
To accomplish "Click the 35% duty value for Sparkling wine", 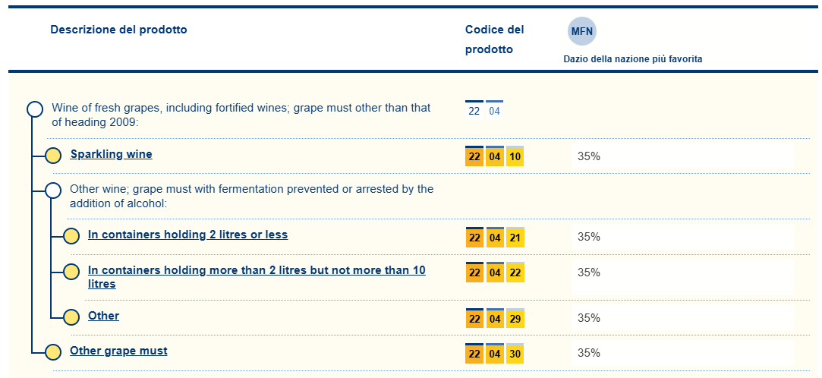I will [x=589, y=156].
